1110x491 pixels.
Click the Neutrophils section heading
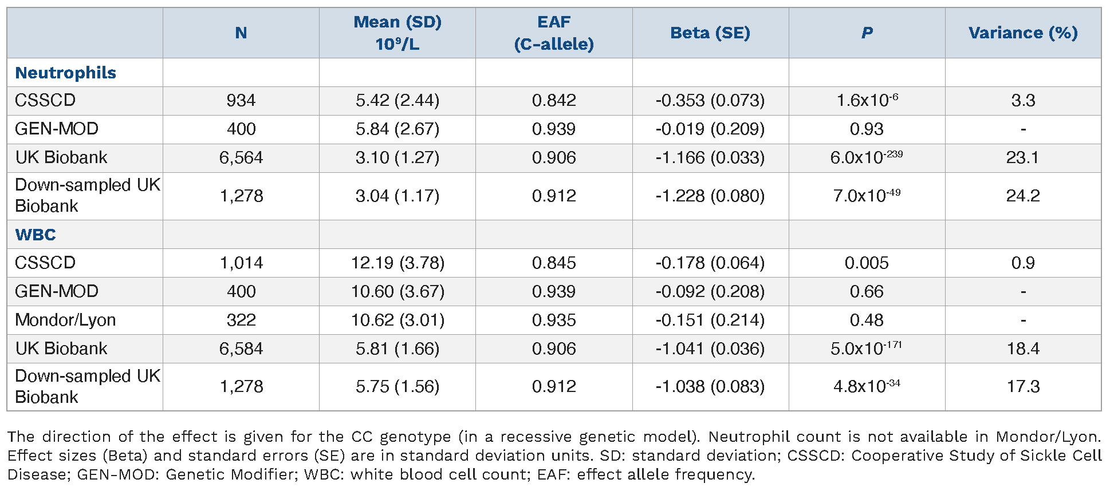(x=65, y=73)
